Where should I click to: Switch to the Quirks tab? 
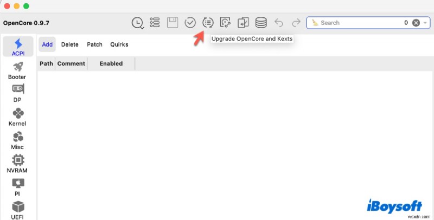pyautogui.click(x=119, y=44)
